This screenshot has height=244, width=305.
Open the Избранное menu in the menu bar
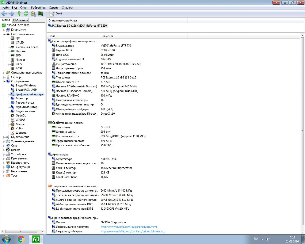click(x=38, y=8)
